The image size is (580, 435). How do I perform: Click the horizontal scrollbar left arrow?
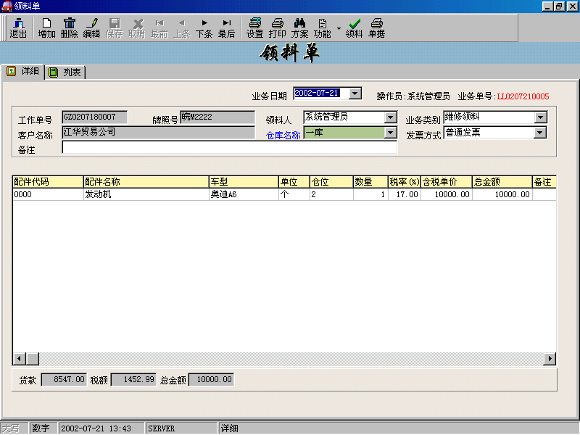tap(20, 358)
